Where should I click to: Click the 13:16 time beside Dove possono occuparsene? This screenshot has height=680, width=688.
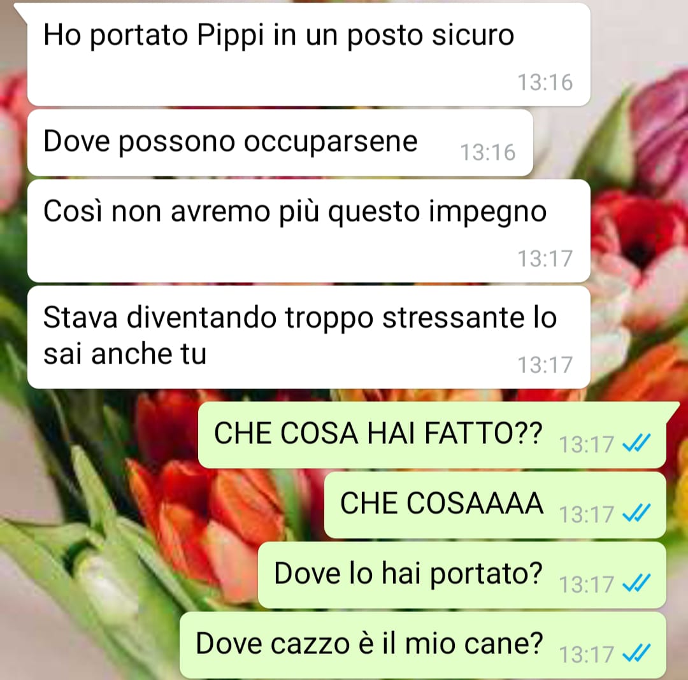487,153
